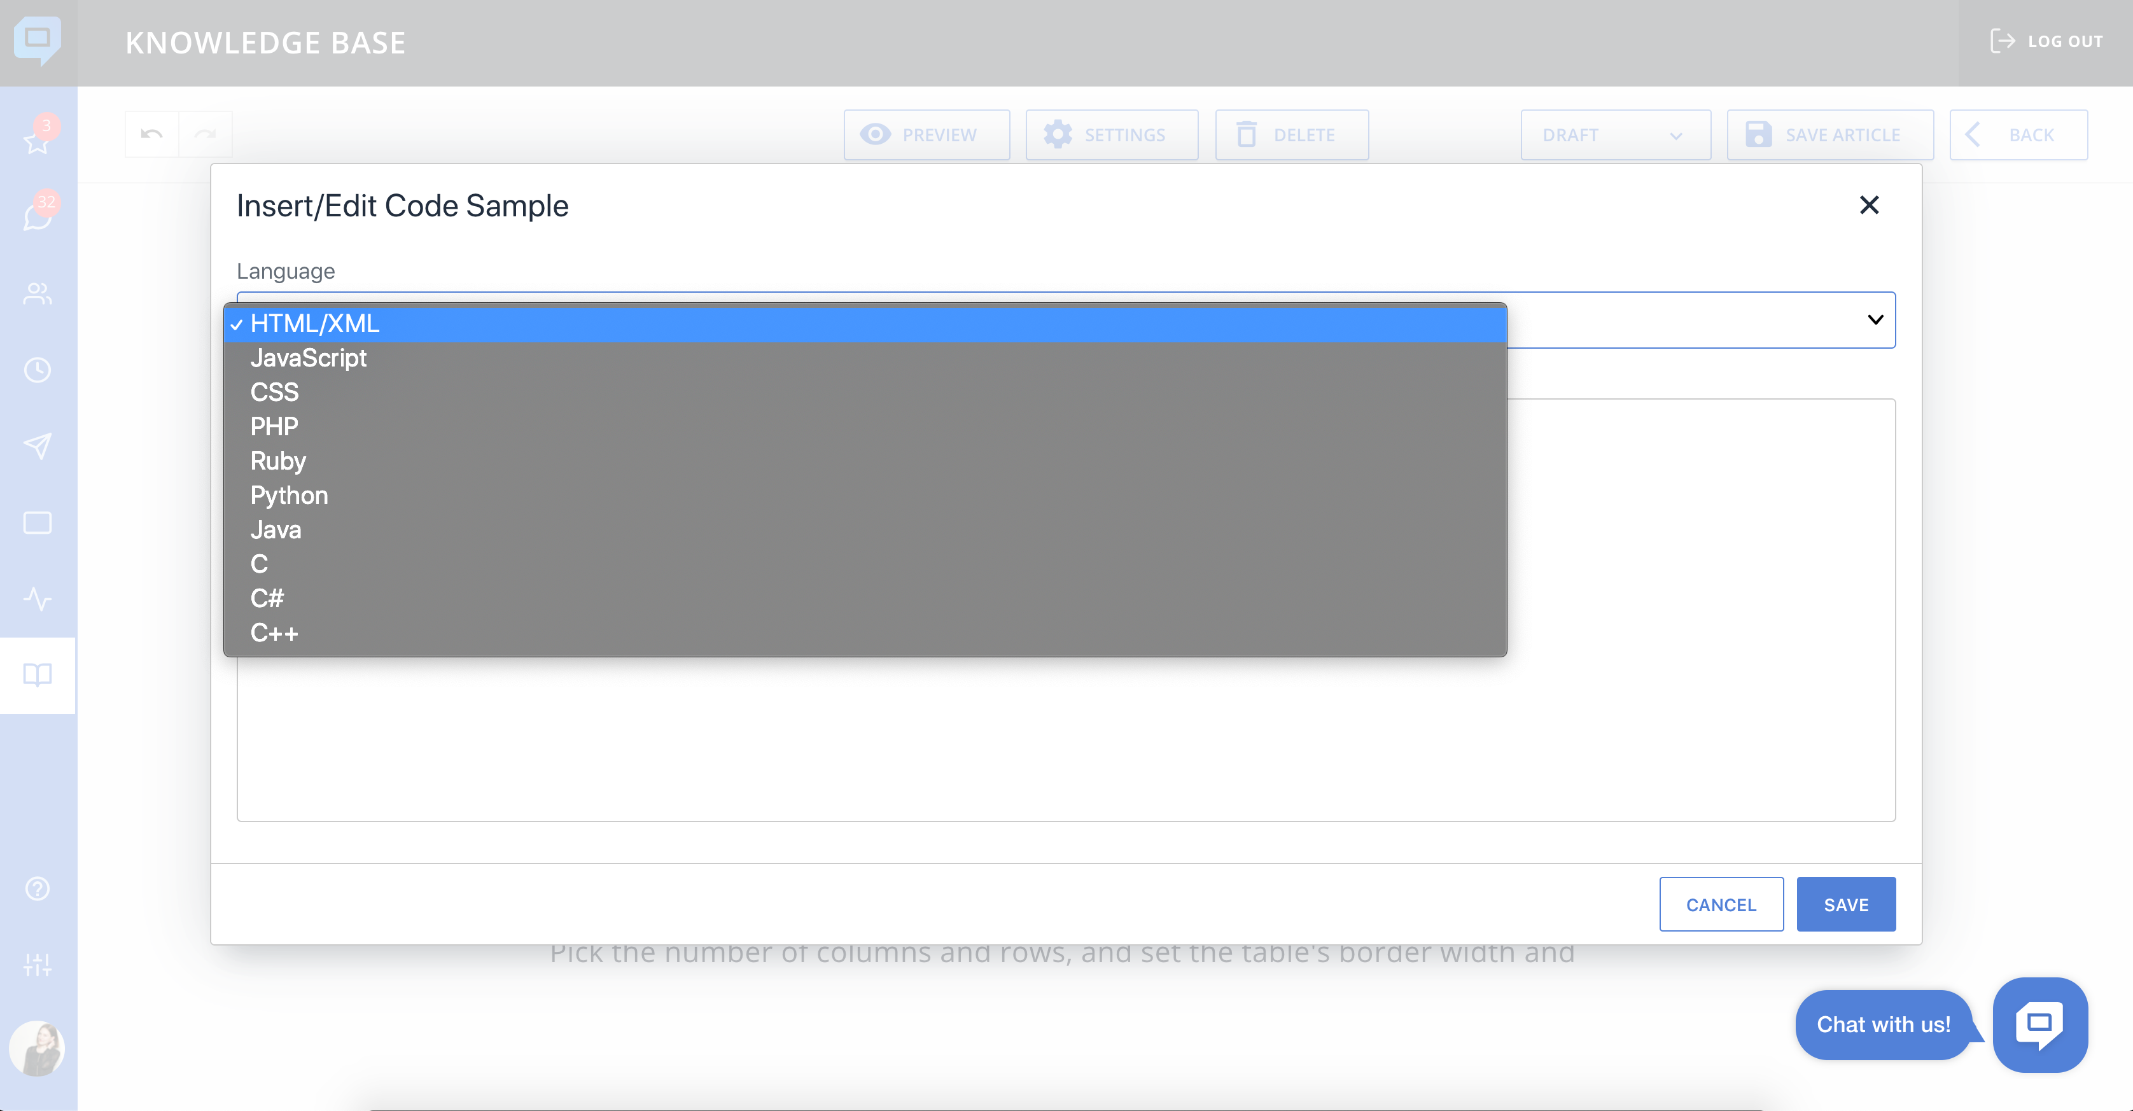Click the Preview button
2133x1111 pixels.
927,134
